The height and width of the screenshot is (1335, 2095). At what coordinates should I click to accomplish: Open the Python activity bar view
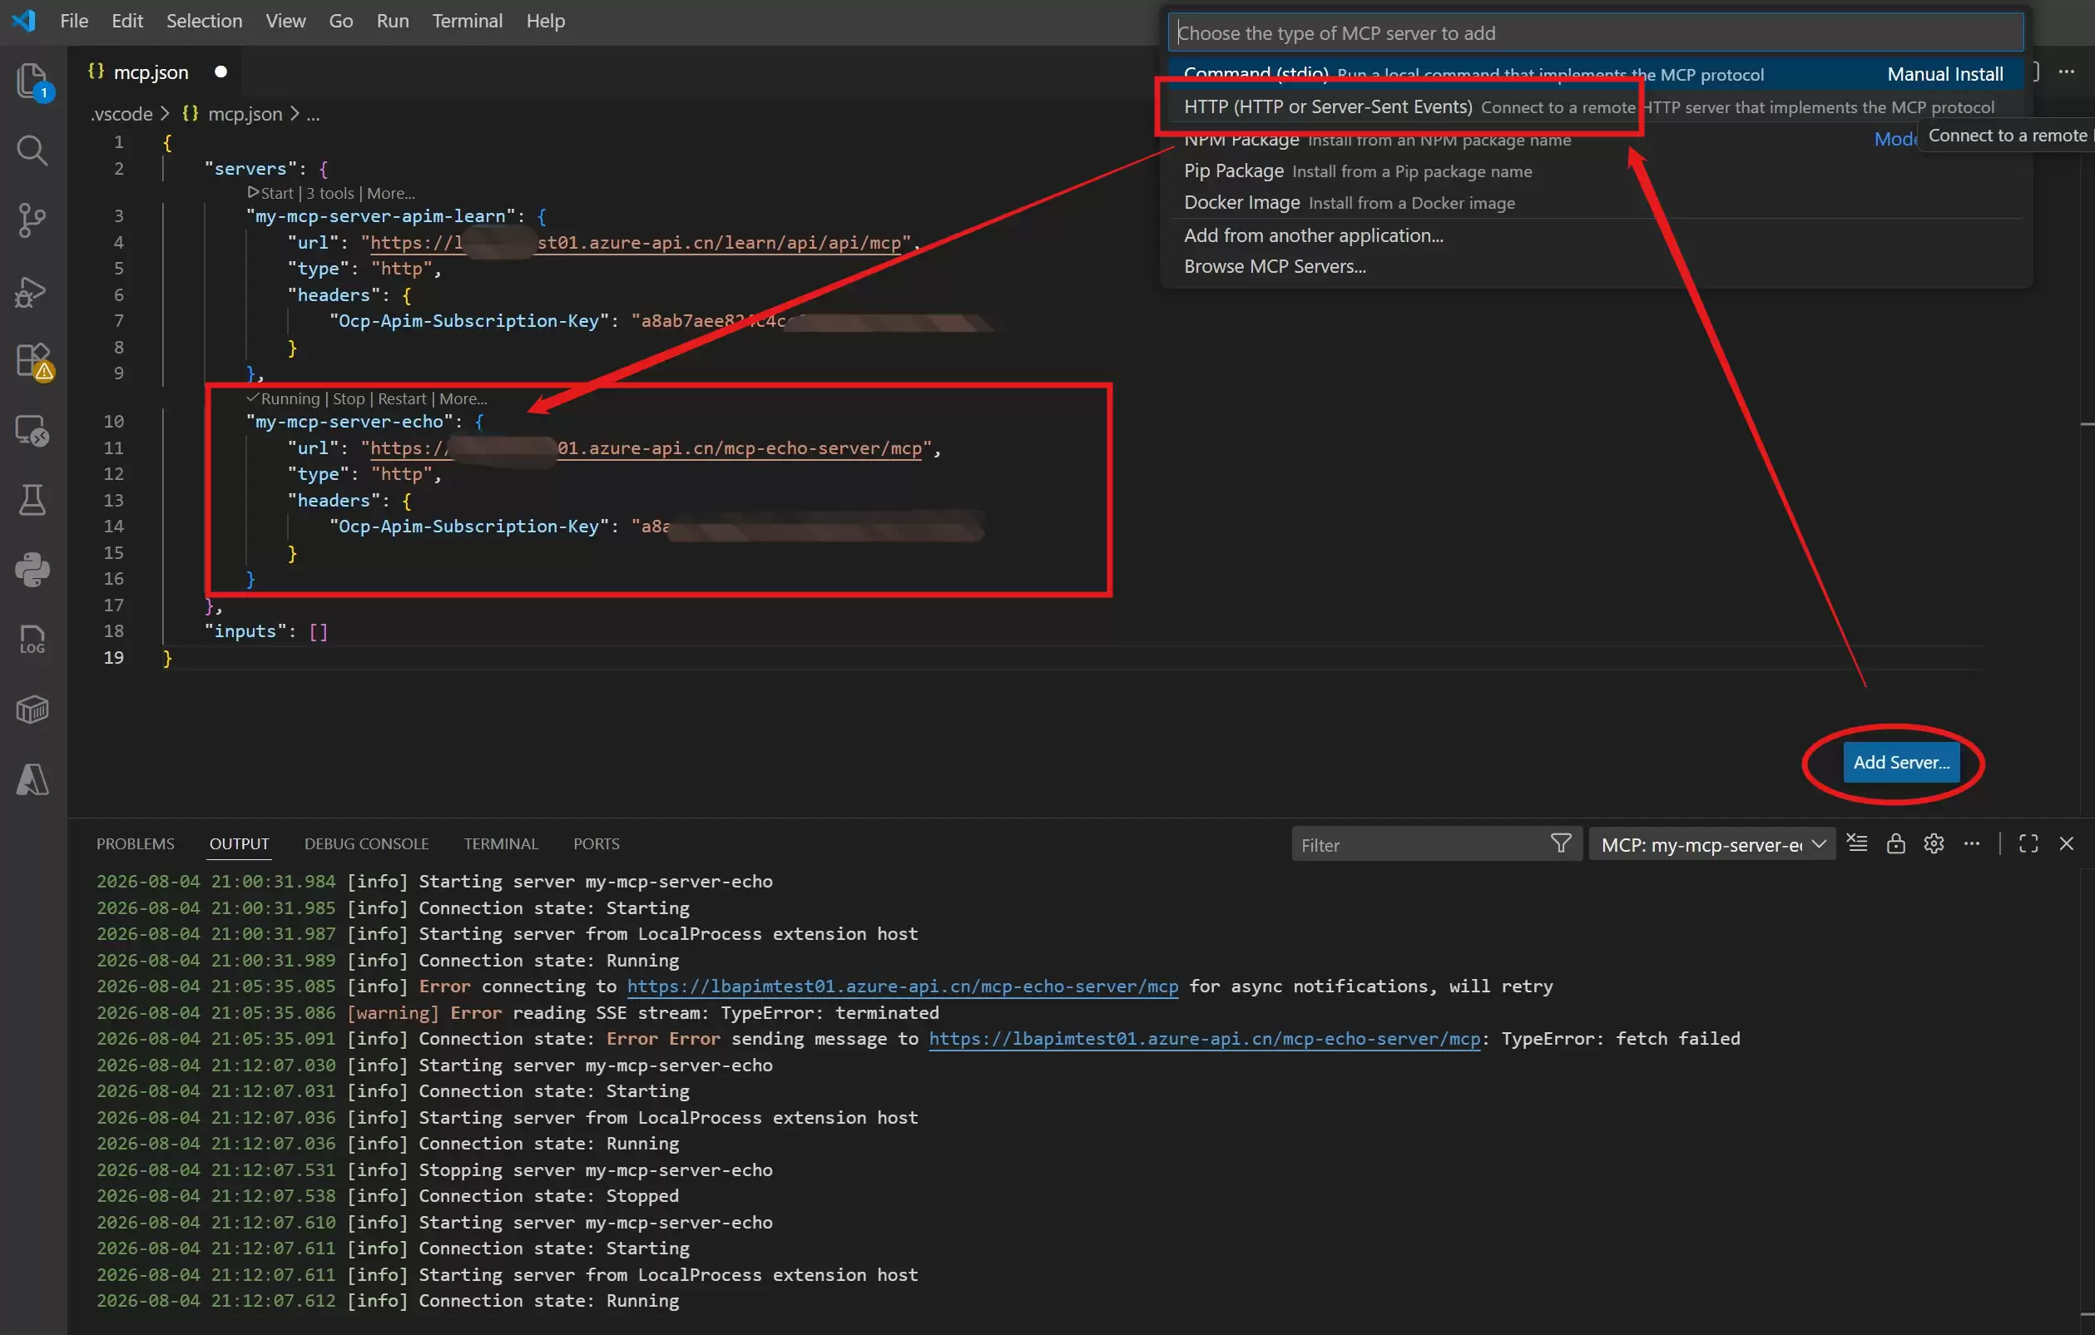coord(32,571)
